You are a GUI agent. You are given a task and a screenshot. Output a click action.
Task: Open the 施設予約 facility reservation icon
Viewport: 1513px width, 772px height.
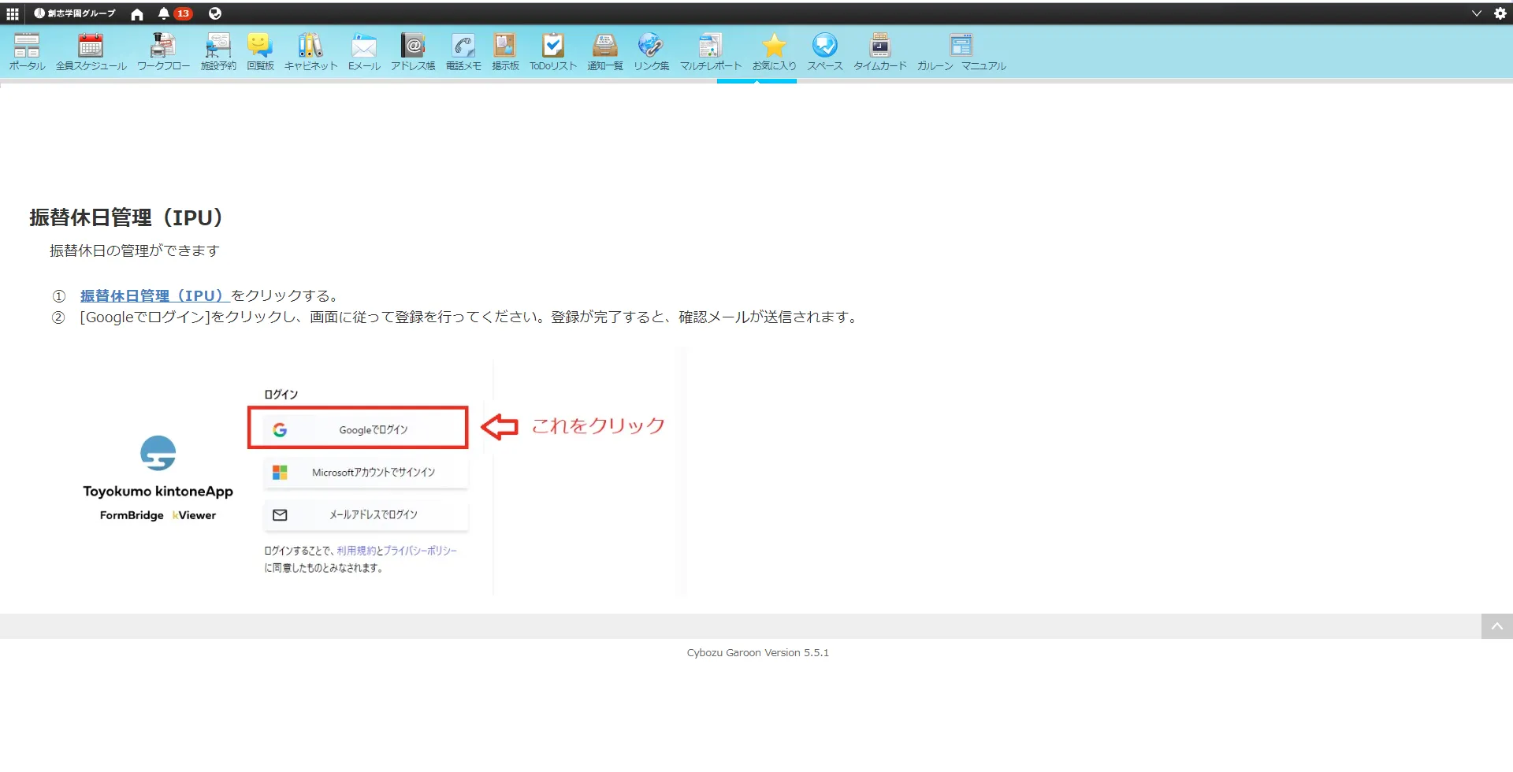click(218, 52)
